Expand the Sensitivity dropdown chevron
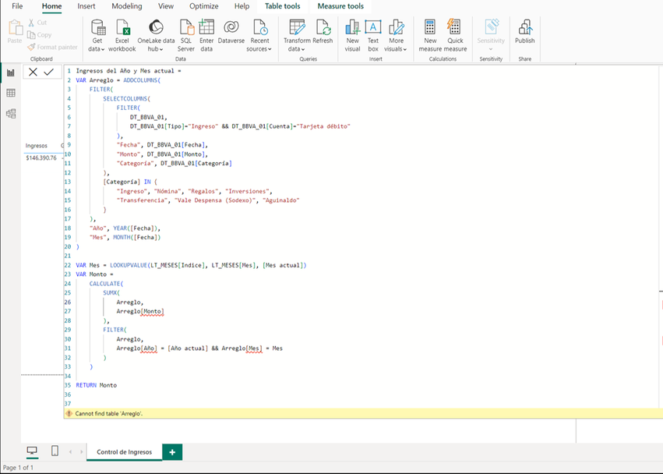Image resolution: width=663 pixels, height=474 pixels. tap(491, 49)
